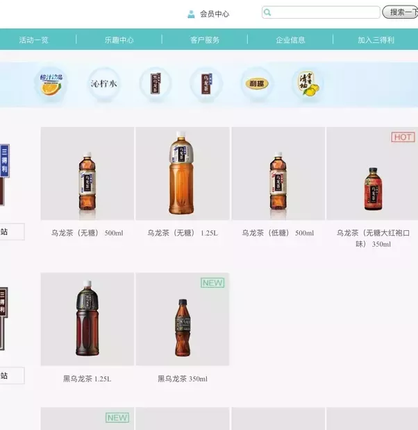This screenshot has height=430, width=418.
Task: Click 黑乌龙茶 350ml product name
Action: click(x=183, y=379)
